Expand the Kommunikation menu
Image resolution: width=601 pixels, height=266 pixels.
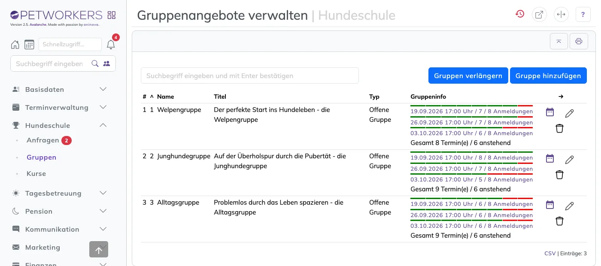[60, 229]
